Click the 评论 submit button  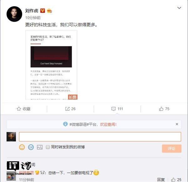coord(172,148)
